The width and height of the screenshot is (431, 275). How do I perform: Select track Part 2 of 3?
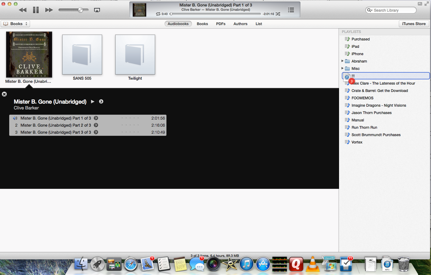pyautogui.click(x=88, y=125)
